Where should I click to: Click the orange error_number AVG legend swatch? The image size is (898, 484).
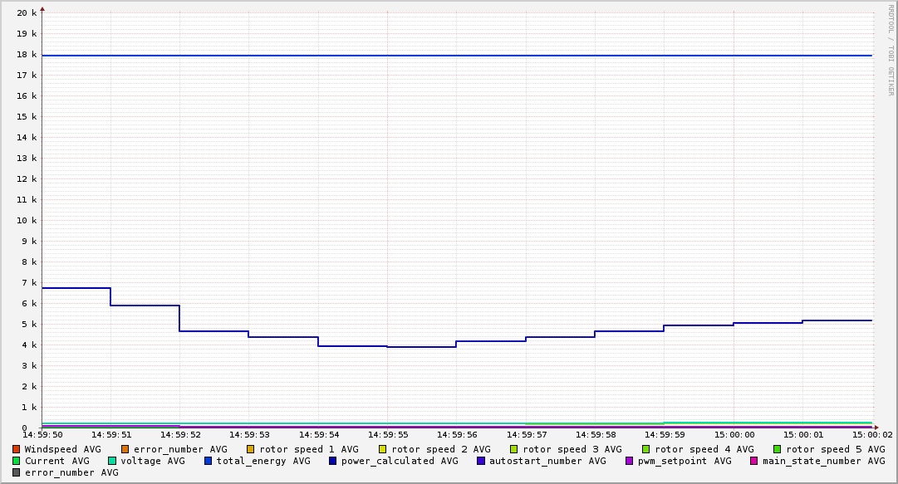(x=125, y=449)
